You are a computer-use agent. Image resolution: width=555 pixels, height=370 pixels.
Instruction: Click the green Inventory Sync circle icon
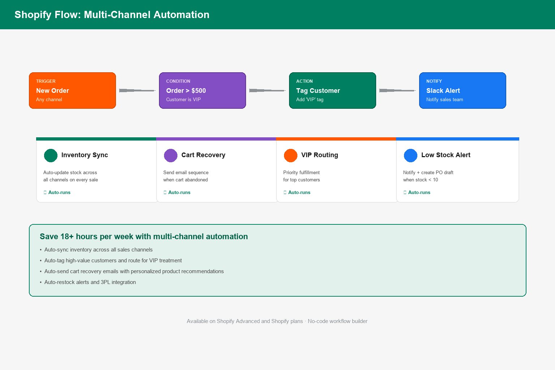pyautogui.click(x=51, y=155)
